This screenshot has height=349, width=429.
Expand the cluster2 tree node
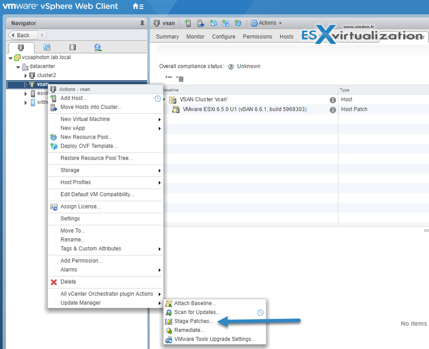(x=26, y=76)
